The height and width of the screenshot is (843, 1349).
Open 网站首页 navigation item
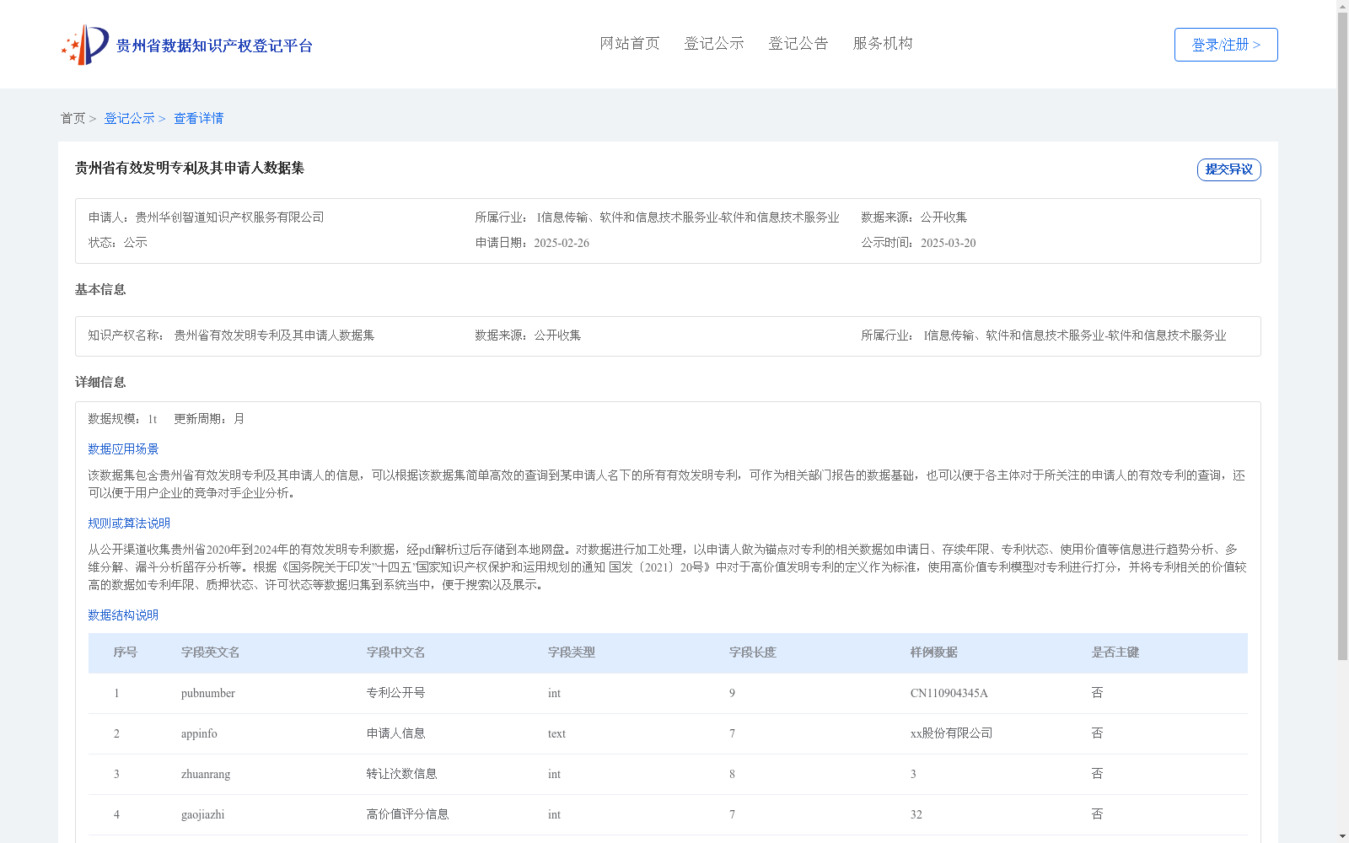pos(630,44)
